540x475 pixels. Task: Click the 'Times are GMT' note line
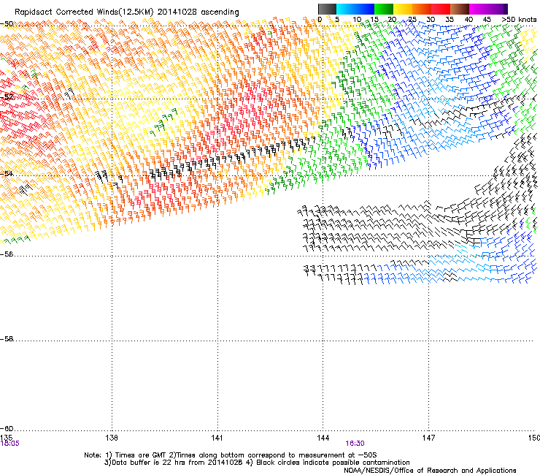[x=231, y=455]
